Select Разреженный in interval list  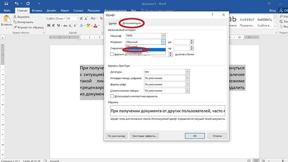tap(146, 50)
